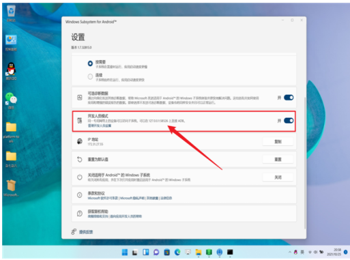Click the diagnostics icon in 可选诊断数据 row
Viewport: 350px width, 260px height.
pos(80,98)
